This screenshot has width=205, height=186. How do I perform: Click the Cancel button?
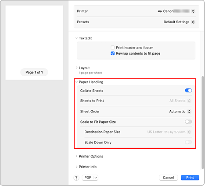pos(169,178)
